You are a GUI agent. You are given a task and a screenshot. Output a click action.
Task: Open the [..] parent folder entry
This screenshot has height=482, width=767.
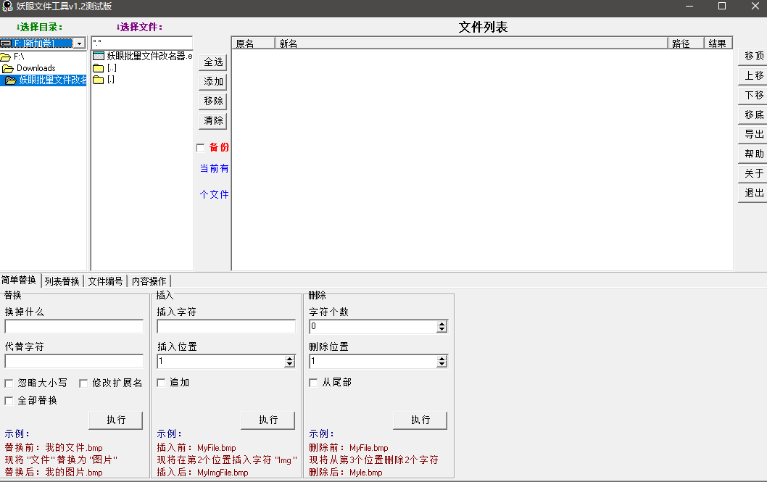105,68
